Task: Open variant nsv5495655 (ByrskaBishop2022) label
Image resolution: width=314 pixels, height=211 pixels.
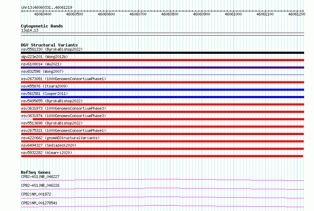Action: [x=52, y=101]
